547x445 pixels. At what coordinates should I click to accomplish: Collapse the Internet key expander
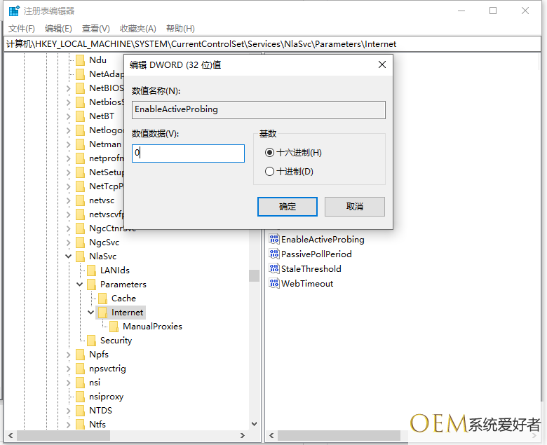tap(91, 313)
